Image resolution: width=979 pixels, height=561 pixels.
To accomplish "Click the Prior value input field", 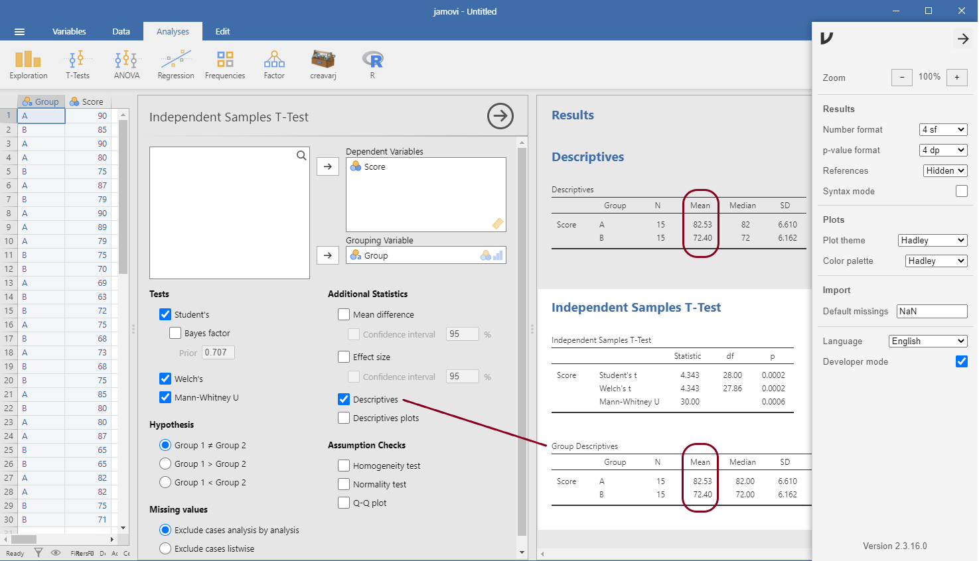I will coord(218,352).
